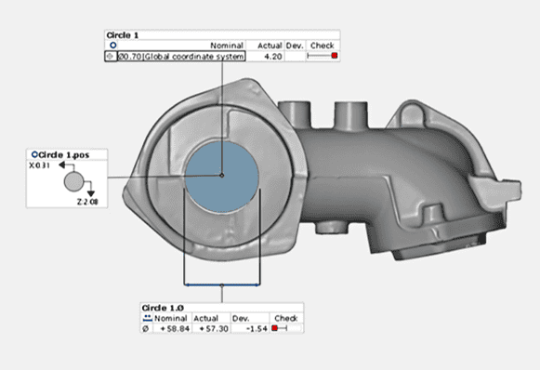Select the X 0.31 left arrow indicator
This screenshot has width=540, height=370.
tap(62, 165)
